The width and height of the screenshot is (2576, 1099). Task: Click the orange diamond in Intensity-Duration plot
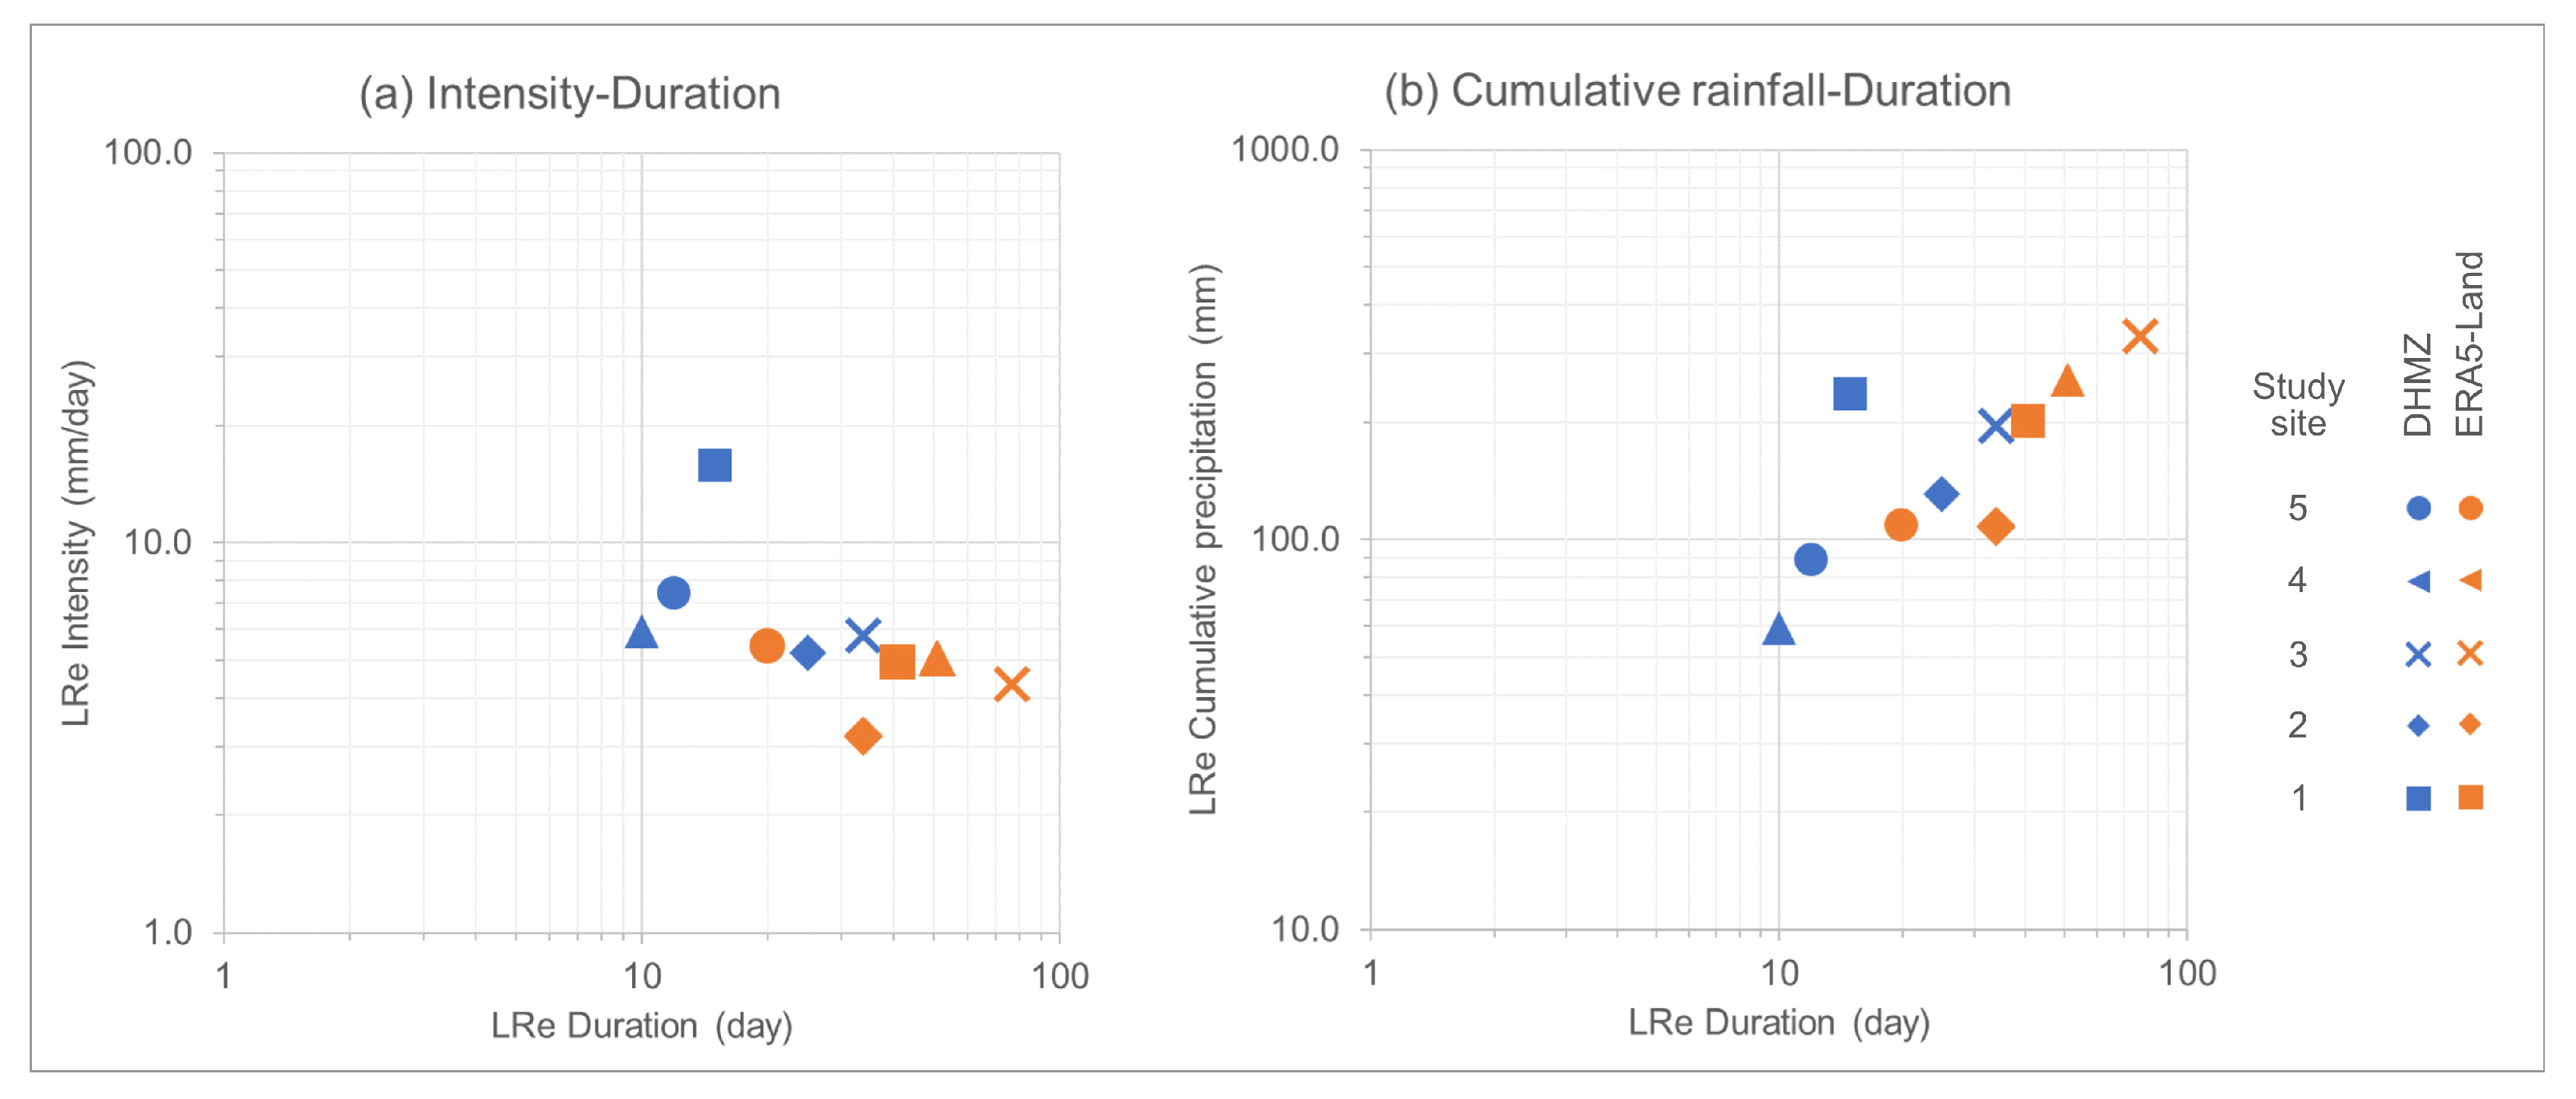(863, 736)
